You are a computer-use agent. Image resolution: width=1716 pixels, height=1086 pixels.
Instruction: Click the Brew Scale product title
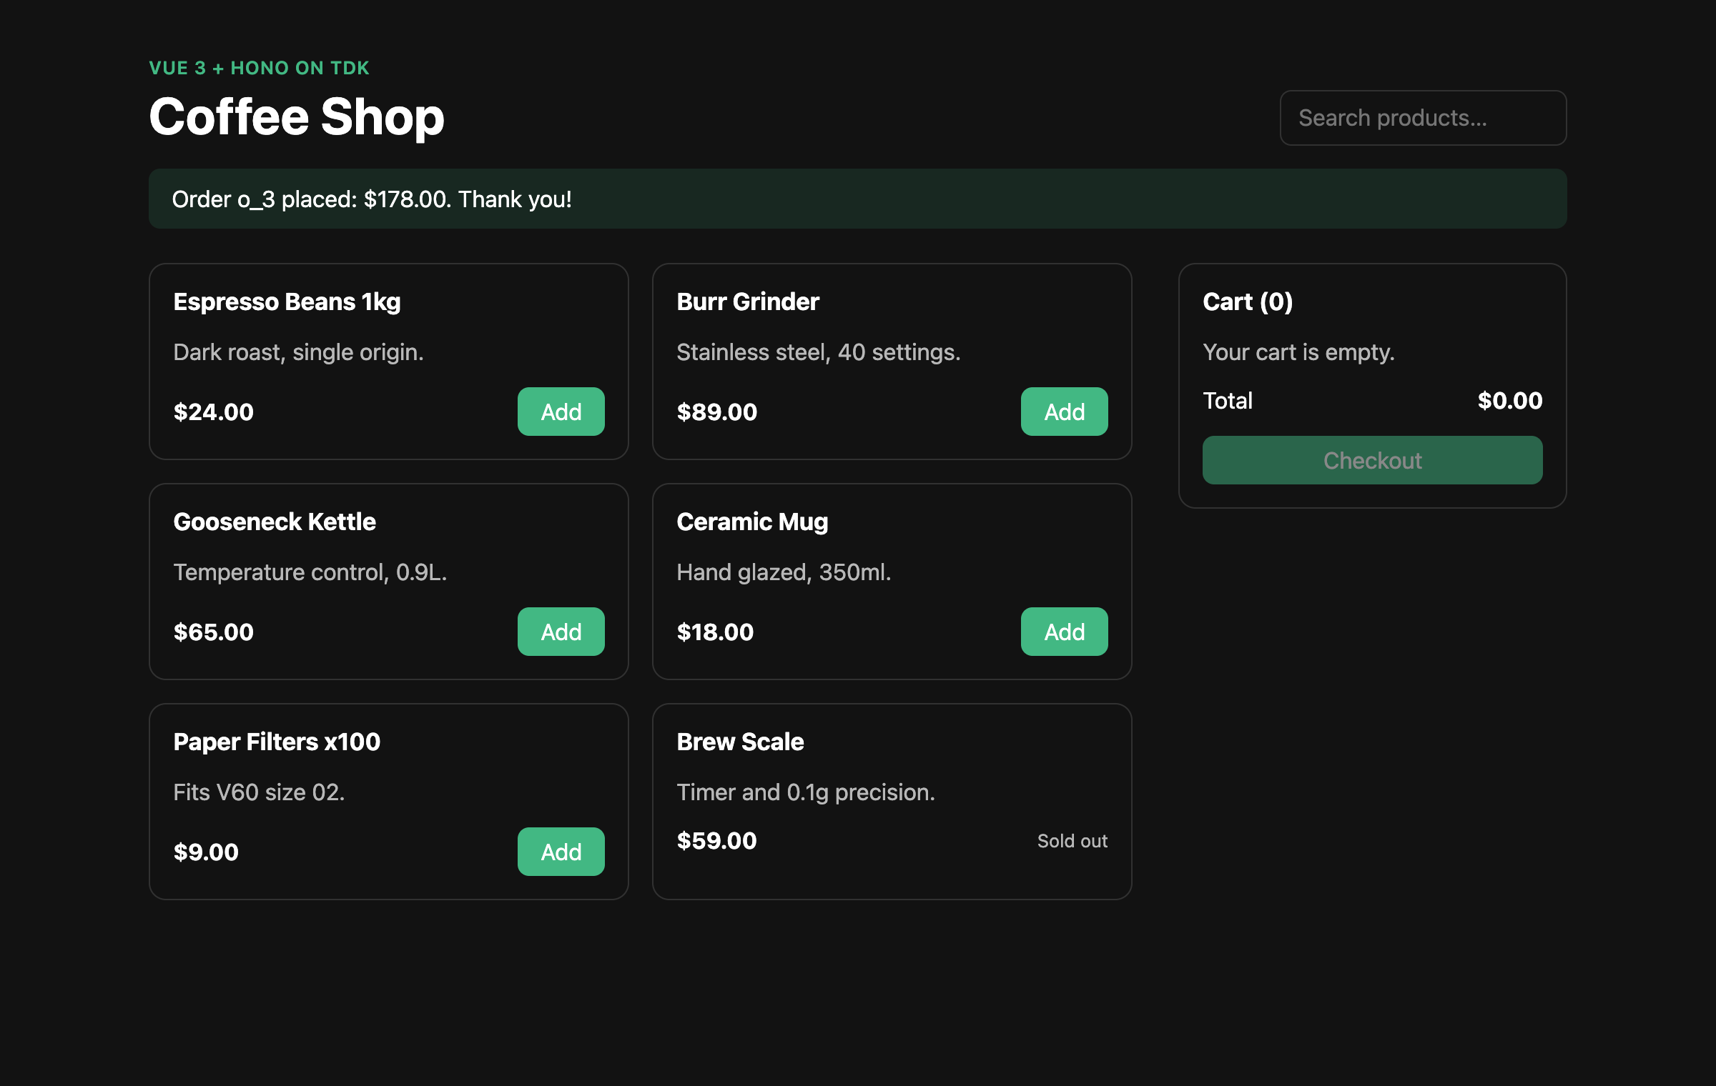pyautogui.click(x=740, y=742)
